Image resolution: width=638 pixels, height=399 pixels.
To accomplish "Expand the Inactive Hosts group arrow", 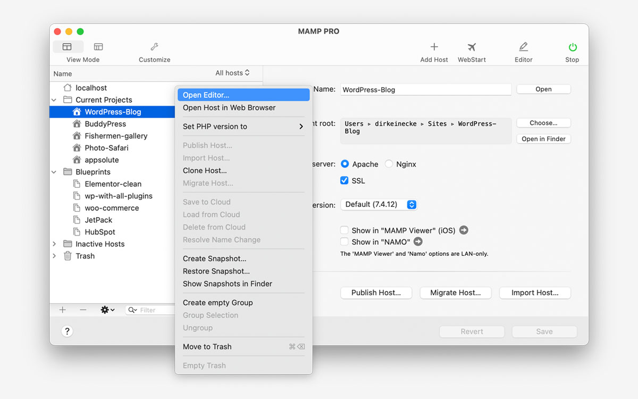I will (x=54, y=244).
